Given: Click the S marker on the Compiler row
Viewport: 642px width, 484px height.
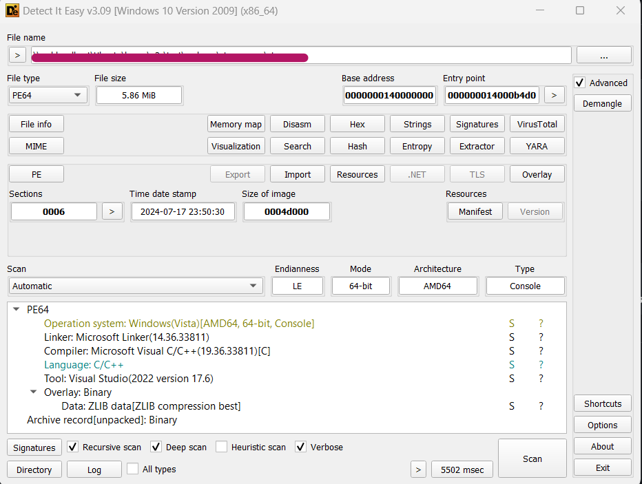Looking at the screenshot, I should click(512, 351).
